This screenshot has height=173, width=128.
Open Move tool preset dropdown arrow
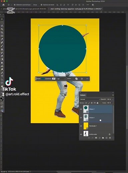11,5
